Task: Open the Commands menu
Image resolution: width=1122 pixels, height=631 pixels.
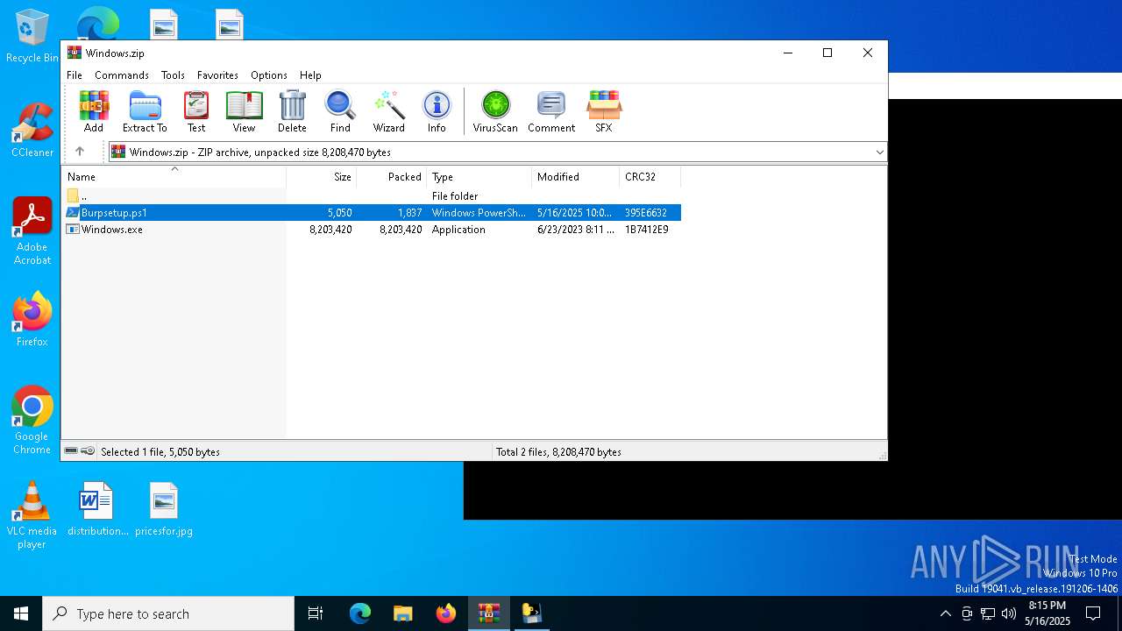Action: [x=122, y=75]
